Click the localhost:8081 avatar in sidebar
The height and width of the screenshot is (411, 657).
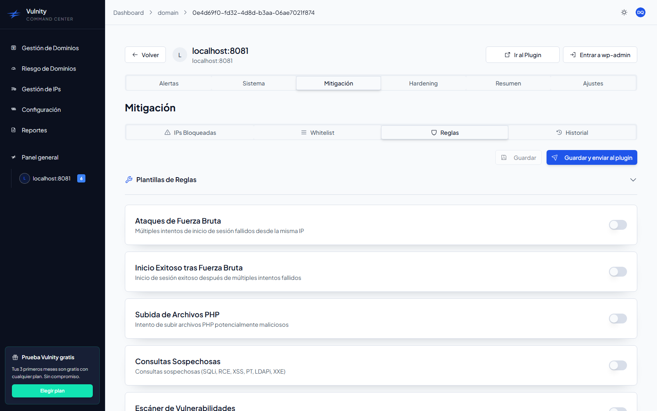click(x=25, y=178)
